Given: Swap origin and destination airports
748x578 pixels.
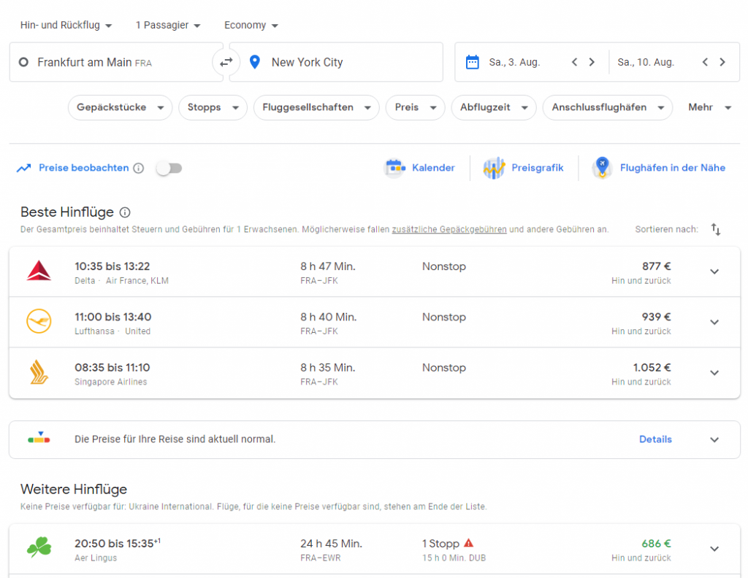Looking at the screenshot, I should [226, 62].
